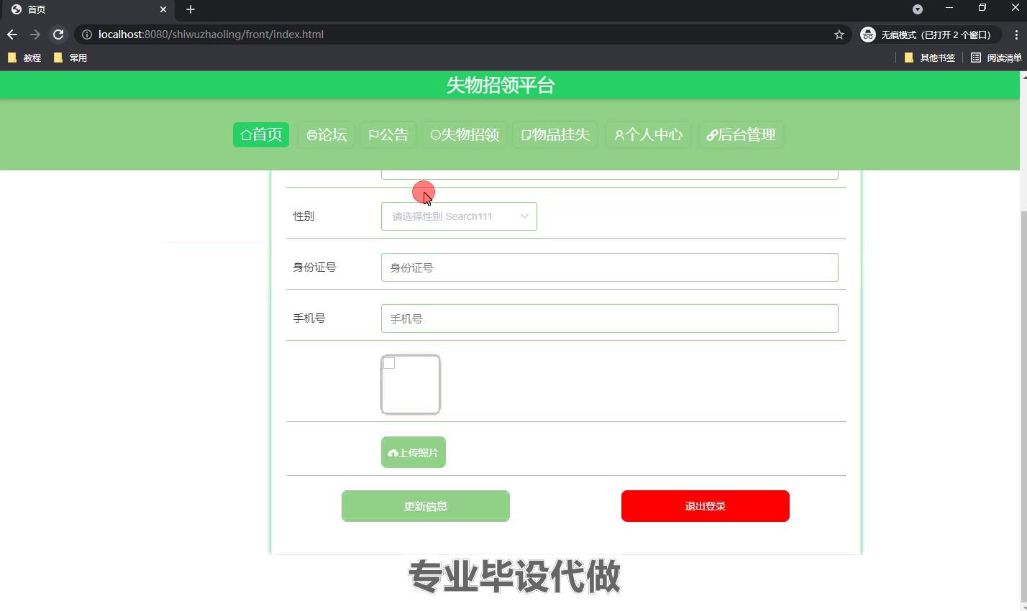Open the tab search dropdown arrow
This screenshot has width=1027, height=611.
917,9
